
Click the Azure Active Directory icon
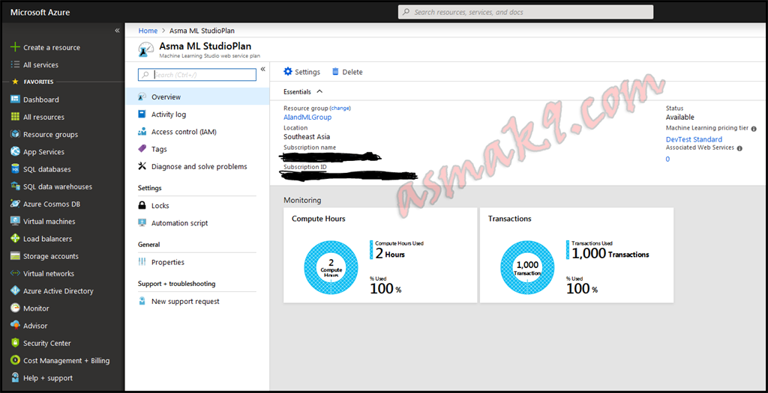click(15, 291)
